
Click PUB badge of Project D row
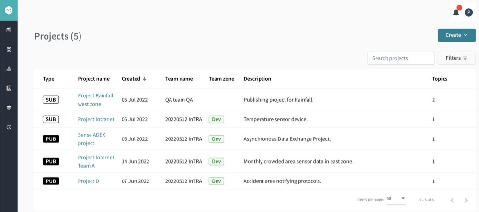point(51,181)
